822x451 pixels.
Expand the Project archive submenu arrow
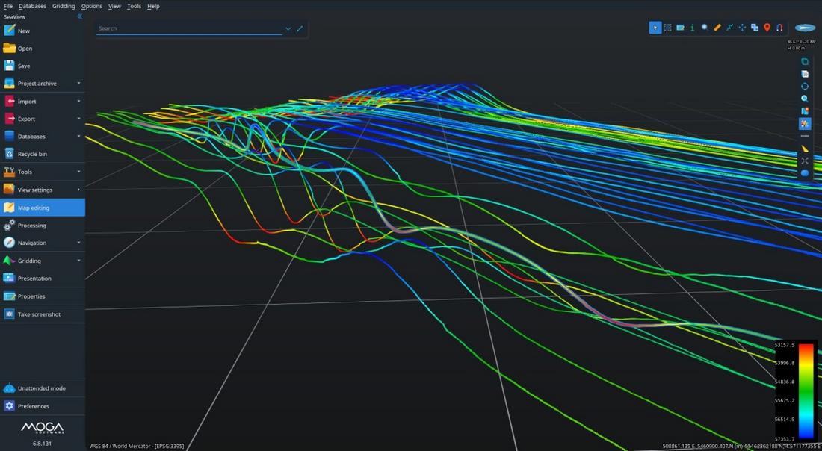pos(78,84)
